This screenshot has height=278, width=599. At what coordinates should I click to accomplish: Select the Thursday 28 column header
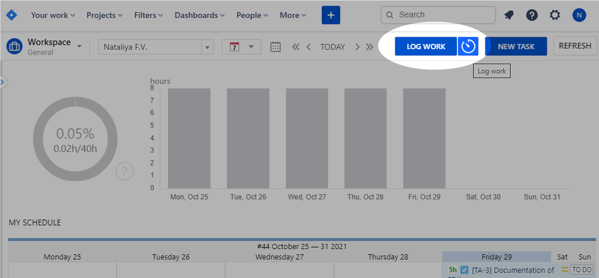coord(388,257)
